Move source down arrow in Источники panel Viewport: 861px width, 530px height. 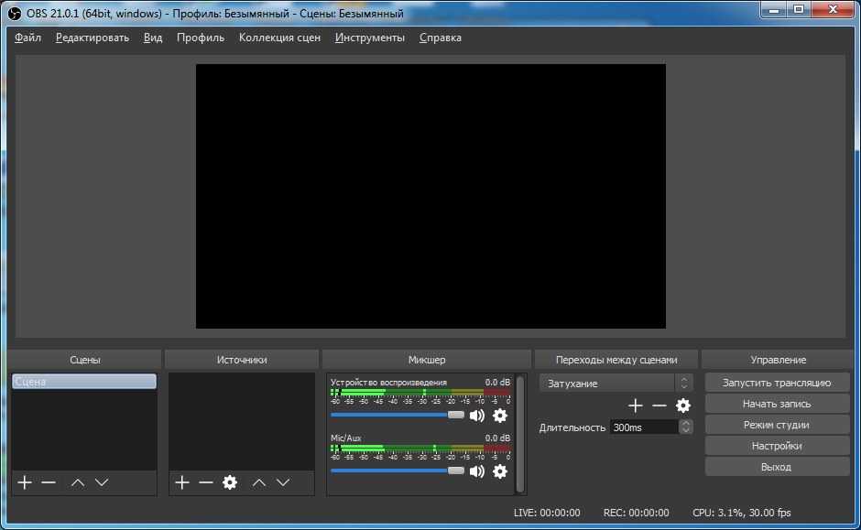tap(283, 482)
